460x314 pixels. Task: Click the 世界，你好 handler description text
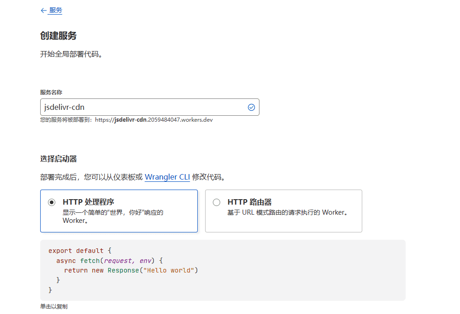(113, 212)
